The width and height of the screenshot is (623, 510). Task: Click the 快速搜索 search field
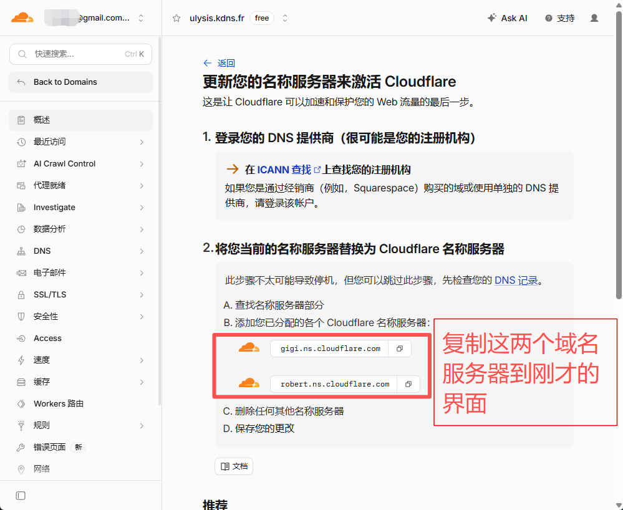pyautogui.click(x=80, y=54)
